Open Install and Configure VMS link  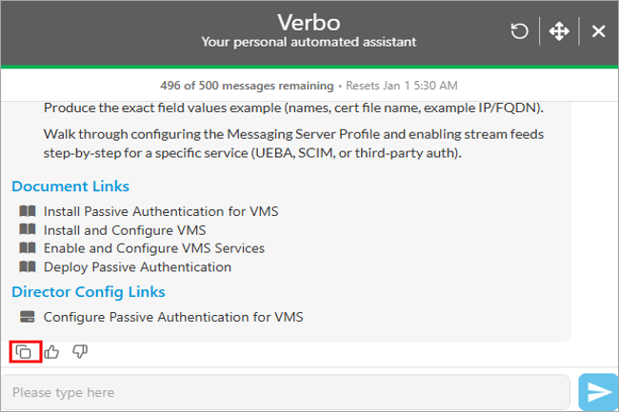coord(125,229)
